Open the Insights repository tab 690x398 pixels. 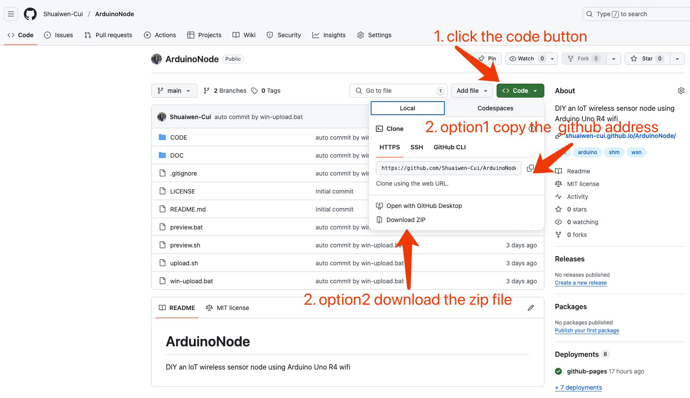coord(329,35)
